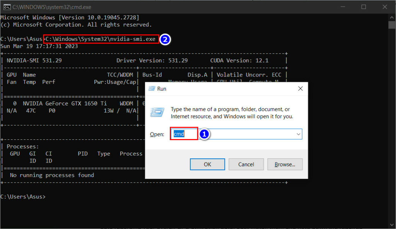Click 'Volatile Uncorr. ECC' header text

pyautogui.click(x=249, y=75)
